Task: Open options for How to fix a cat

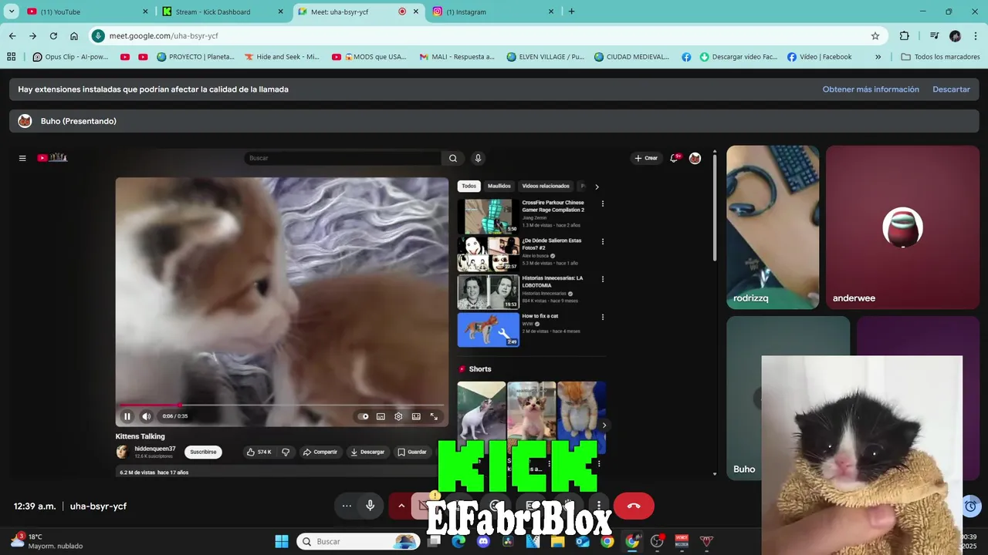Action: click(x=603, y=318)
